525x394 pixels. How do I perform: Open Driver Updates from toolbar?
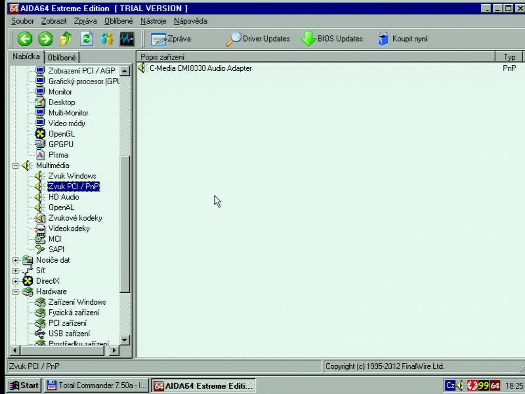click(258, 39)
